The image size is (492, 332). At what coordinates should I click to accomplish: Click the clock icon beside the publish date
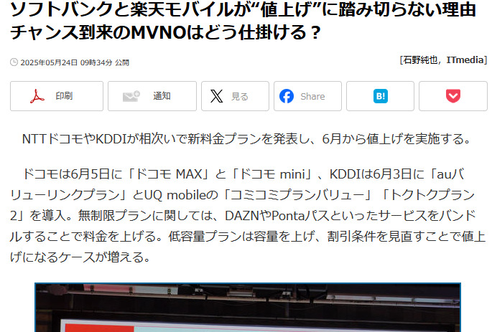tap(14, 62)
